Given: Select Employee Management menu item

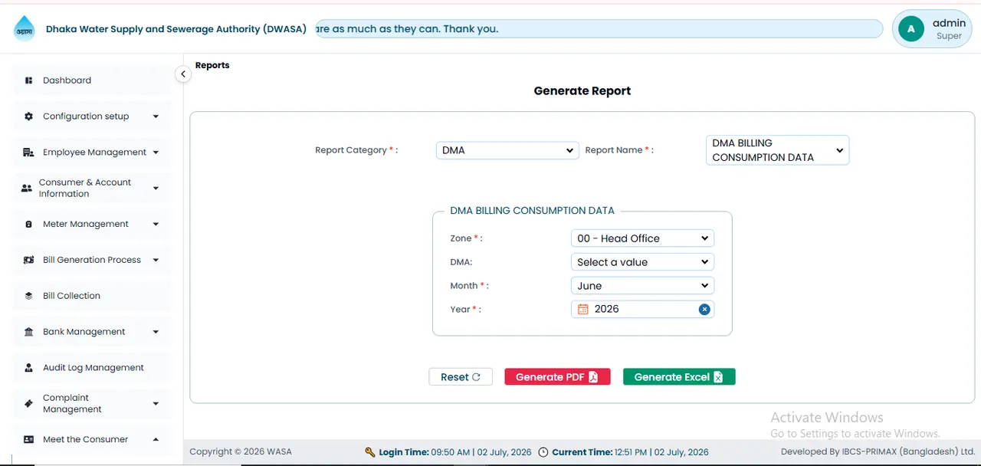Looking at the screenshot, I should click(x=92, y=153).
